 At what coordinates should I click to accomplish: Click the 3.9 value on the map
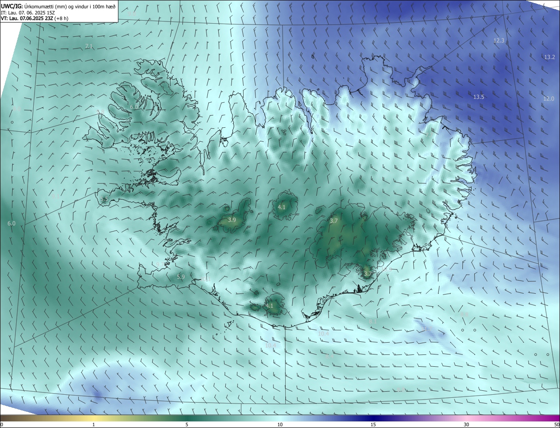232,220
